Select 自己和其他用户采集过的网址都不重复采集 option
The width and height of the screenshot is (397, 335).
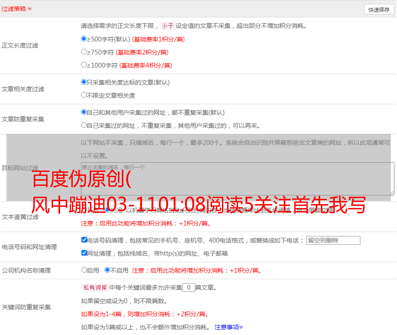pyautogui.click(x=84, y=112)
